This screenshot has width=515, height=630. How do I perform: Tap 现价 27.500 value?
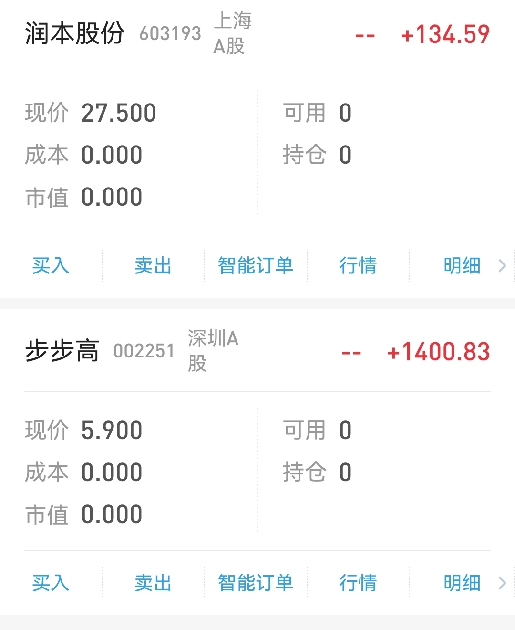pos(119,113)
